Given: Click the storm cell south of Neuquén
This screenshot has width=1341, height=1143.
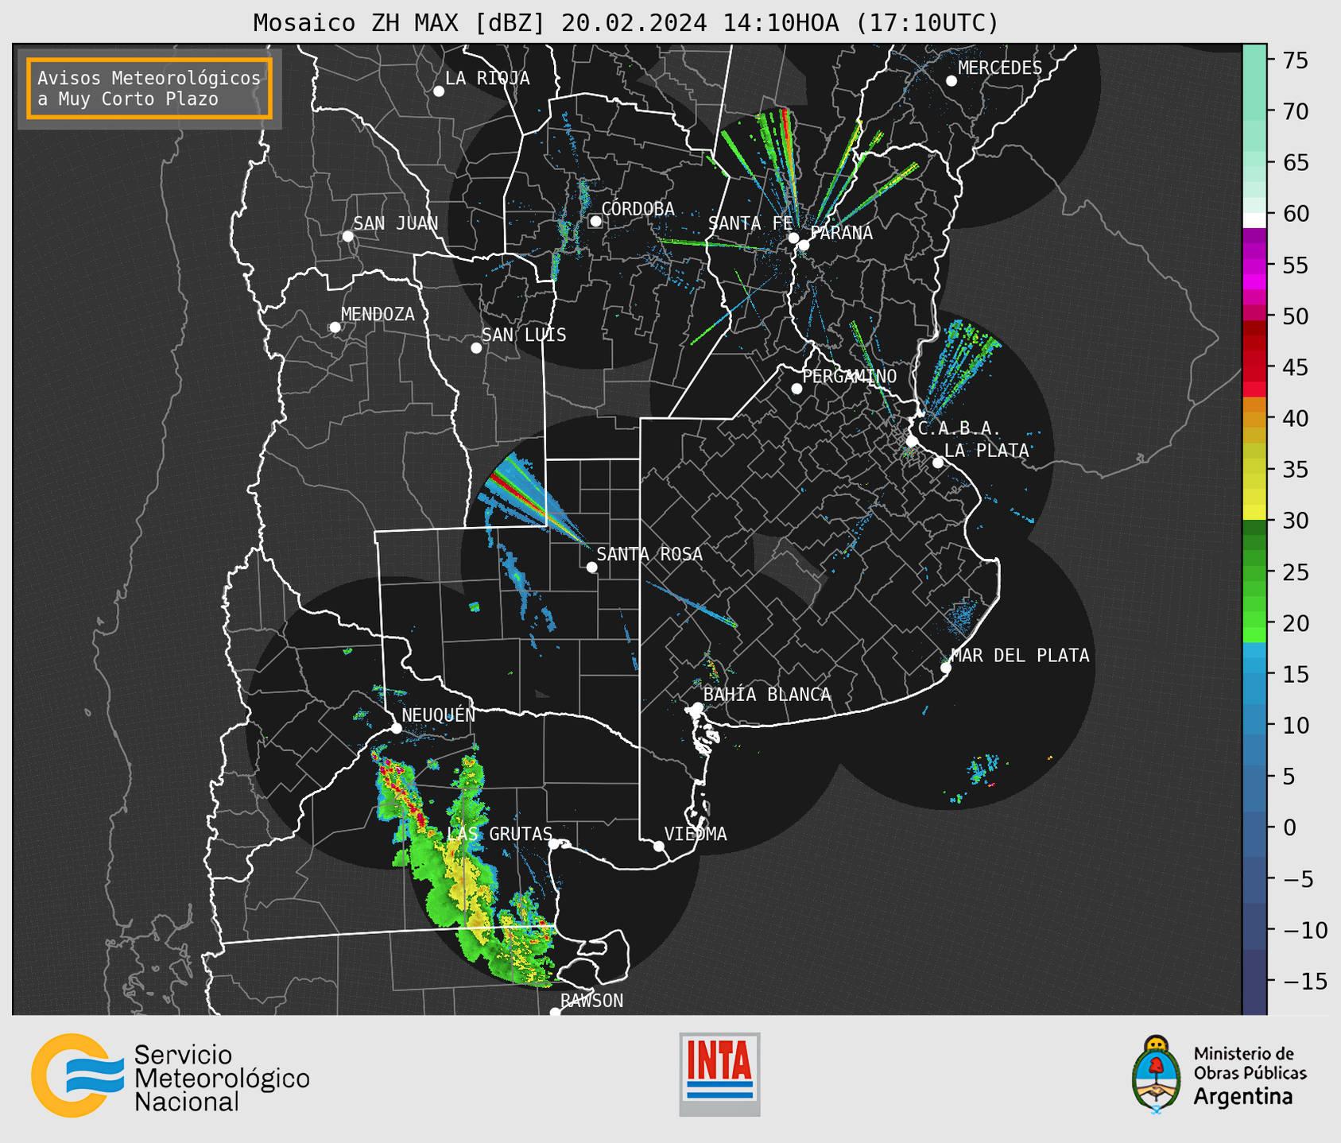Looking at the screenshot, I should (x=402, y=794).
